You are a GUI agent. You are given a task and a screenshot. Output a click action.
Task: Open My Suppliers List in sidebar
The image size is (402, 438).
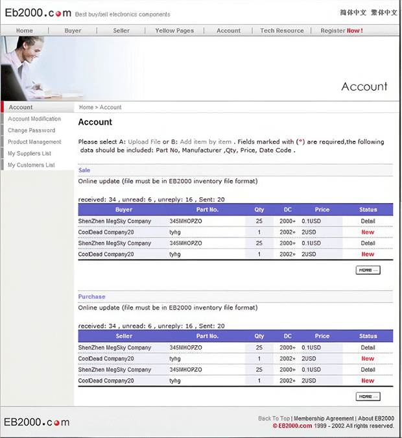click(29, 153)
